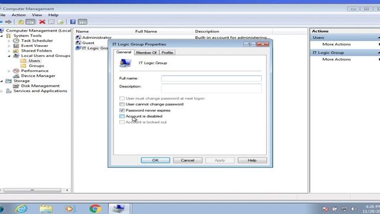Screen dimensions: 380x214
Task: Expand the Task Scheduler node
Action: [9, 41]
